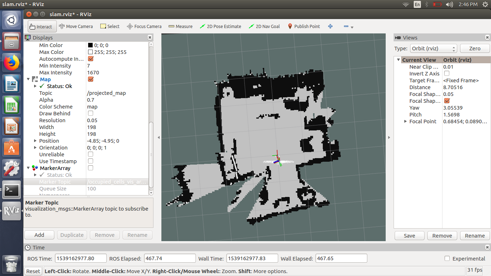The height and width of the screenshot is (276, 491).
Task: Open LibreOffice Writer from the launcher
Action: click(x=12, y=84)
